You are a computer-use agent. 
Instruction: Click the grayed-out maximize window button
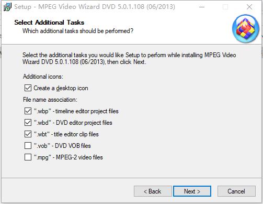click(x=225, y=7)
